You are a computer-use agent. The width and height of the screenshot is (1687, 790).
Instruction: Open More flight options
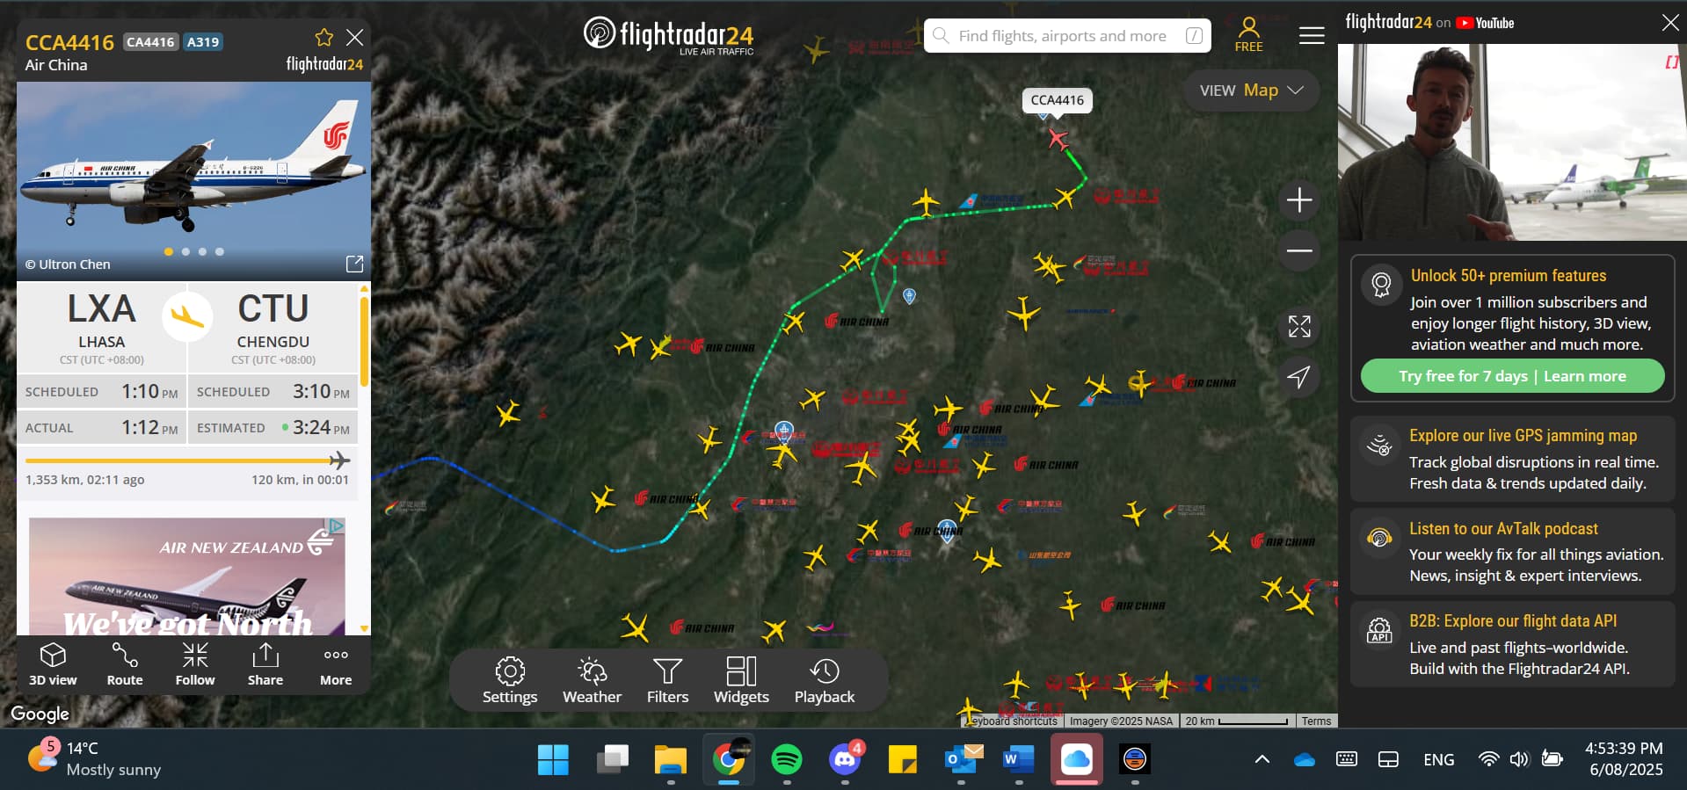point(336,664)
